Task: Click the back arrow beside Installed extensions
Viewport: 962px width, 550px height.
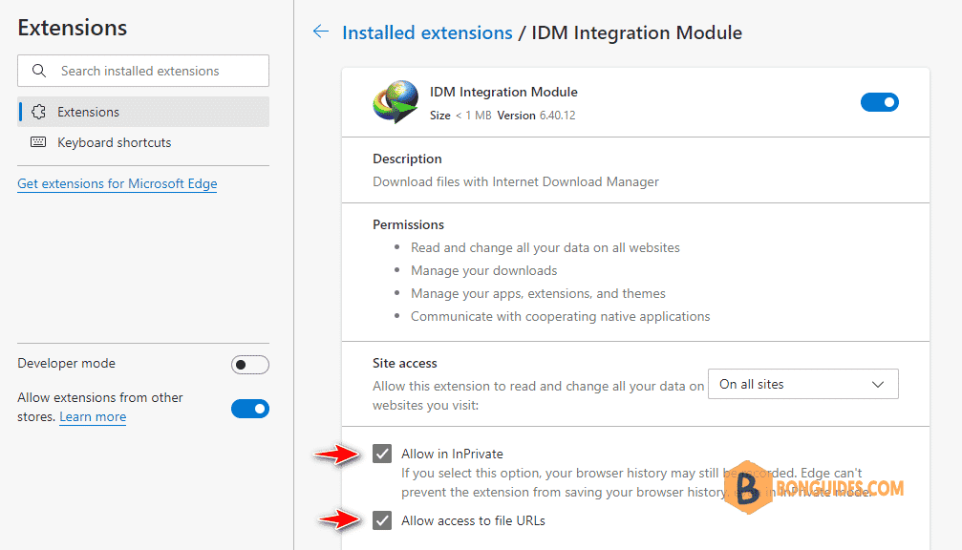Action: tap(321, 32)
